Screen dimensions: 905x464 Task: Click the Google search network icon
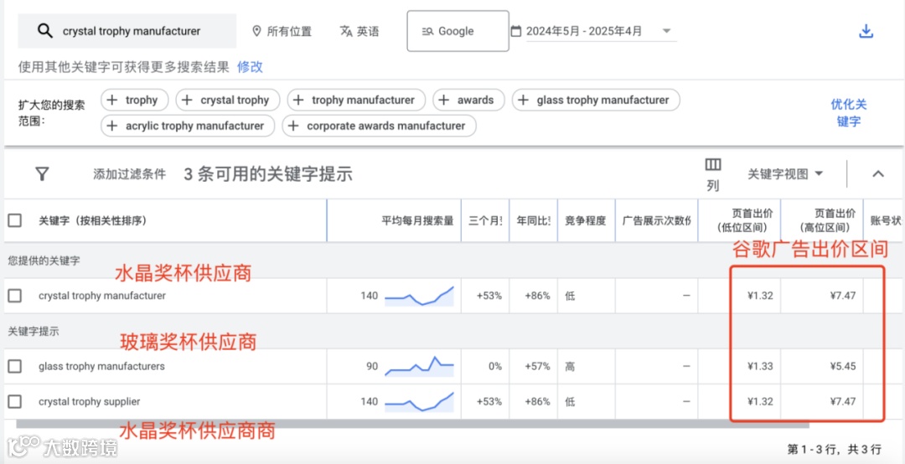[x=427, y=31]
